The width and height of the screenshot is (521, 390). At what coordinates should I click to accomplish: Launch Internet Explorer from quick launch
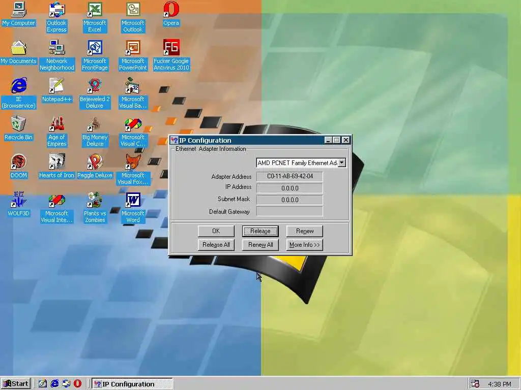(54, 384)
